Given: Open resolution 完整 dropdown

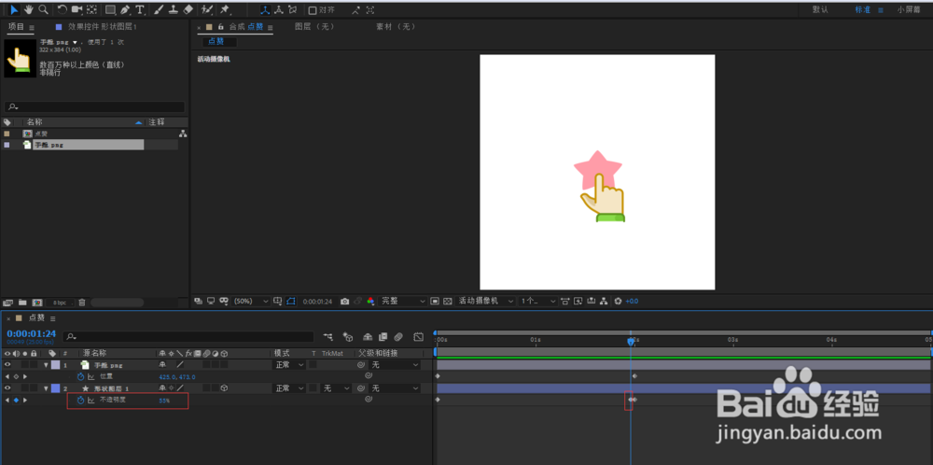Looking at the screenshot, I should coord(403,302).
